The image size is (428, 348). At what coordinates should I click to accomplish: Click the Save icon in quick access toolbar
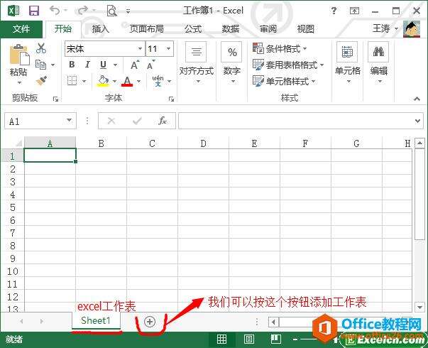point(34,11)
